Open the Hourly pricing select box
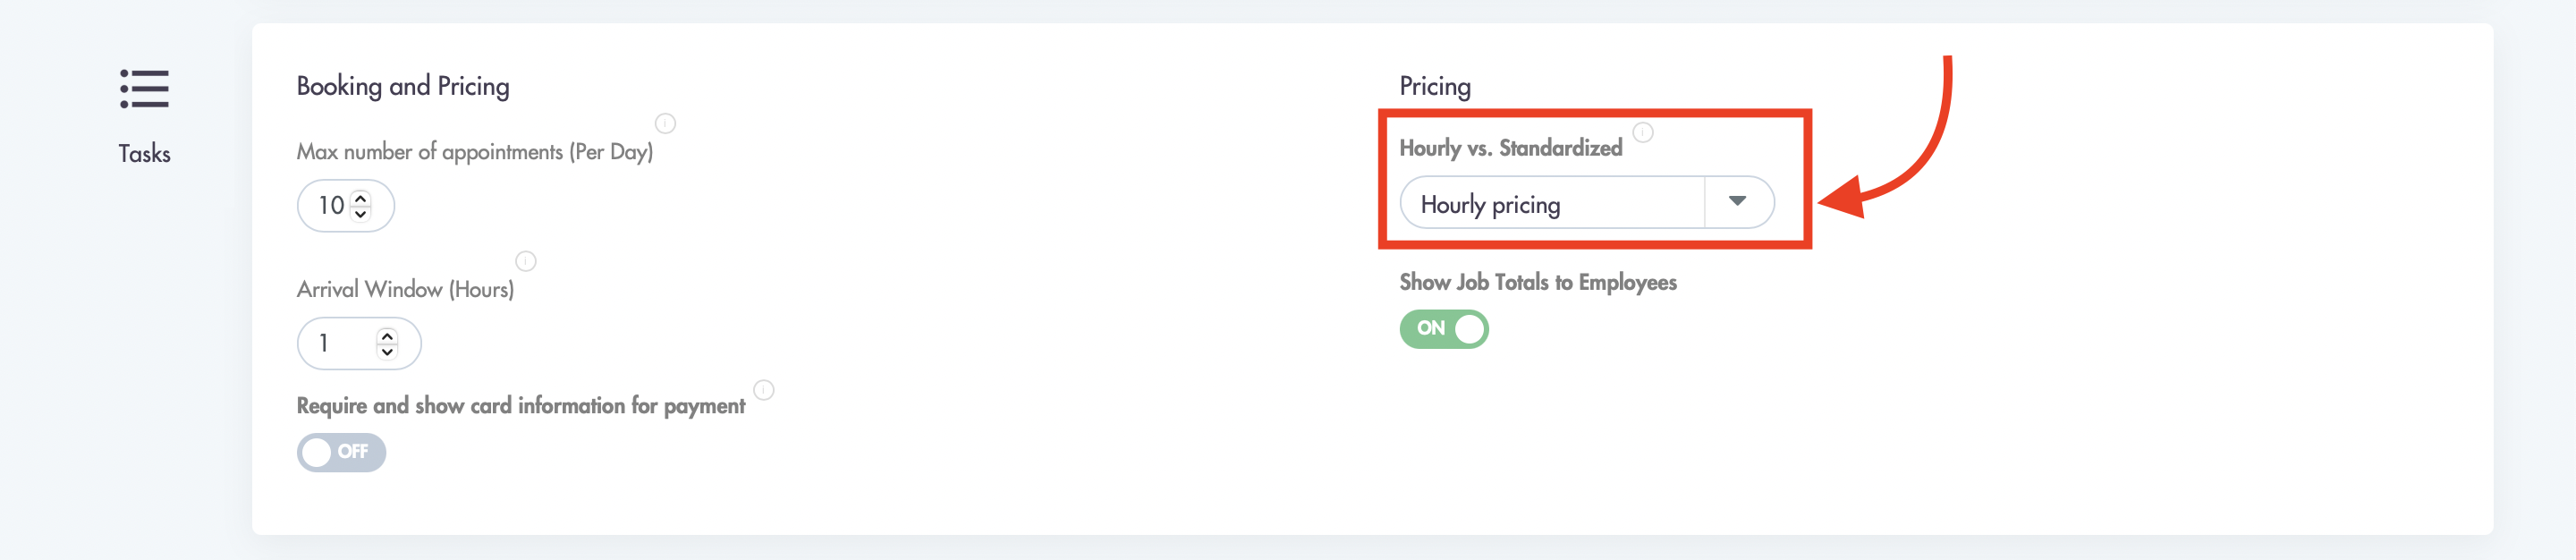The height and width of the screenshot is (560, 2576). [x=1587, y=202]
